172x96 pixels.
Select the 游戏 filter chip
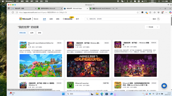[39, 33]
